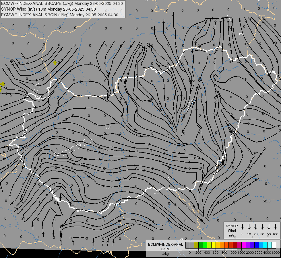
Task: Click the wind arrow above the 50 label
Action: coord(269,227)
